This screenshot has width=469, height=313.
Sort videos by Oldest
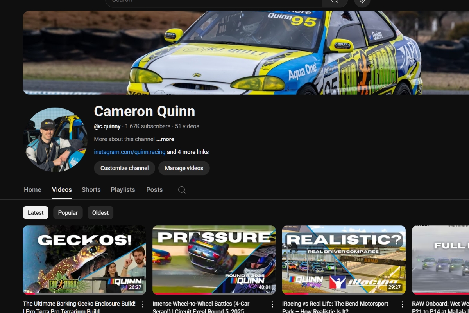pyautogui.click(x=100, y=213)
